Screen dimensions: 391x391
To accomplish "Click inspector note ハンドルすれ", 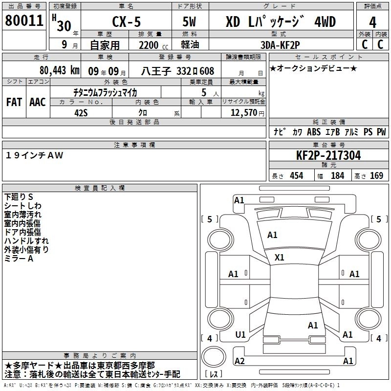I will click(26, 241).
